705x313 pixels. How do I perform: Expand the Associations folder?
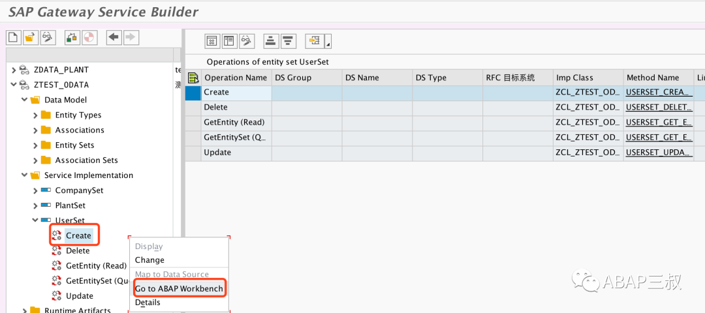coord(35,130)
